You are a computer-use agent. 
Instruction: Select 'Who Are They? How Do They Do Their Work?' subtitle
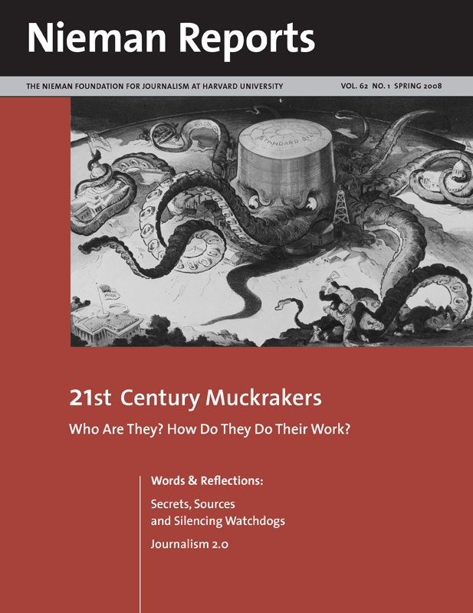coord(209,429)
